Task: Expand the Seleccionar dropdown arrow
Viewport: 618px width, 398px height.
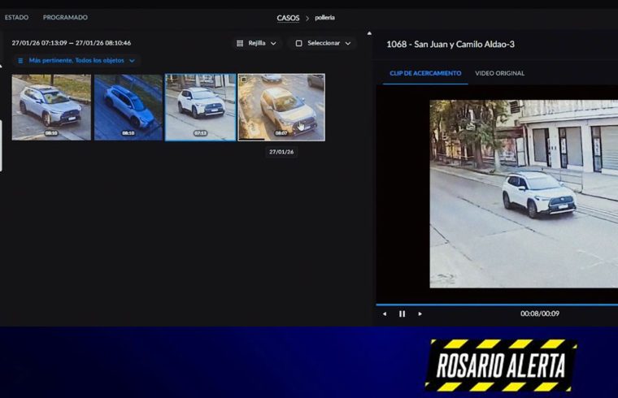Action: click(x=348, y=43)
